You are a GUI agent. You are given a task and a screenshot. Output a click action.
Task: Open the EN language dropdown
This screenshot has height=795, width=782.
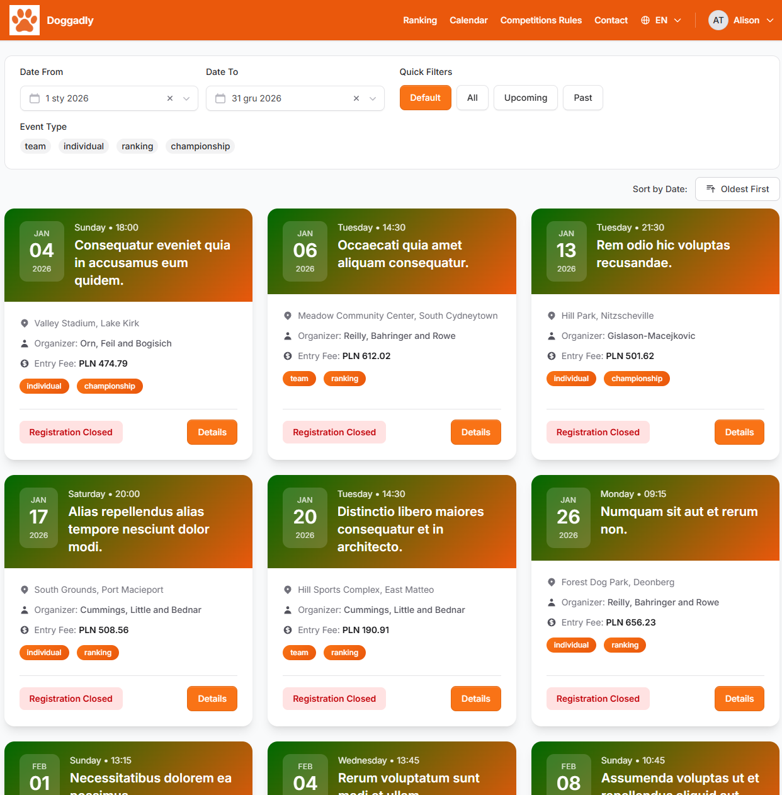(x=662, y=20)
